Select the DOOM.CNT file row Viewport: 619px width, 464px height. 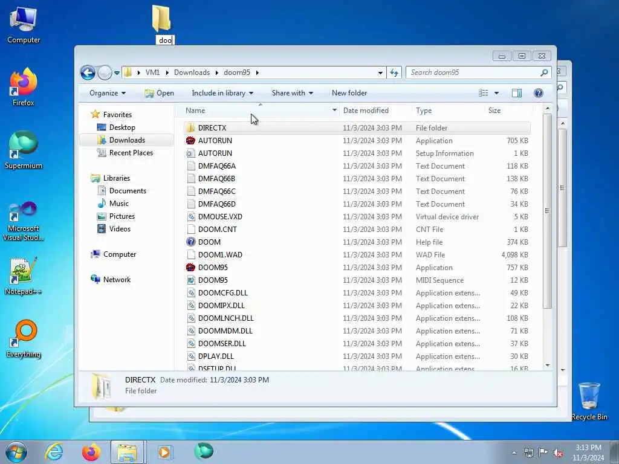357,229
